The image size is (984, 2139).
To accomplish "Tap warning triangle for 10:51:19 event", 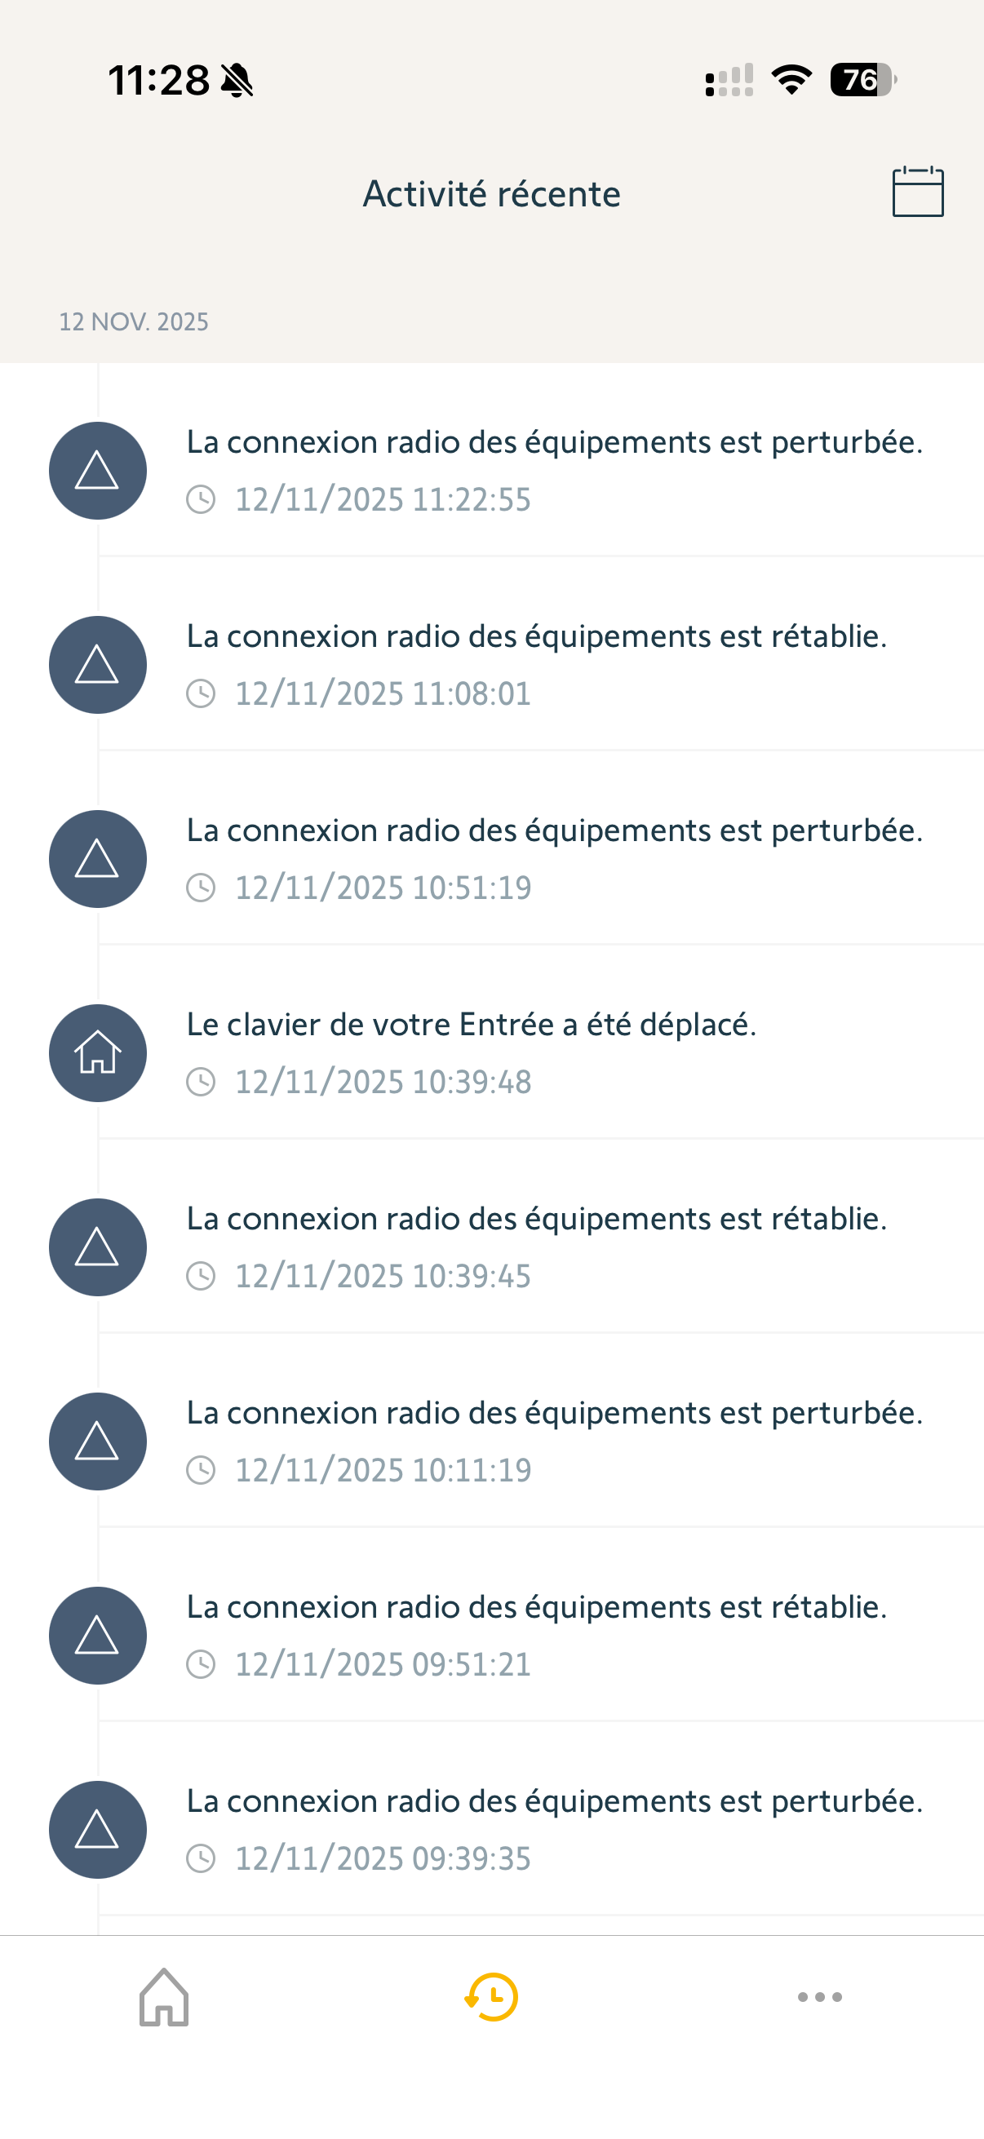I will [98, 859].
